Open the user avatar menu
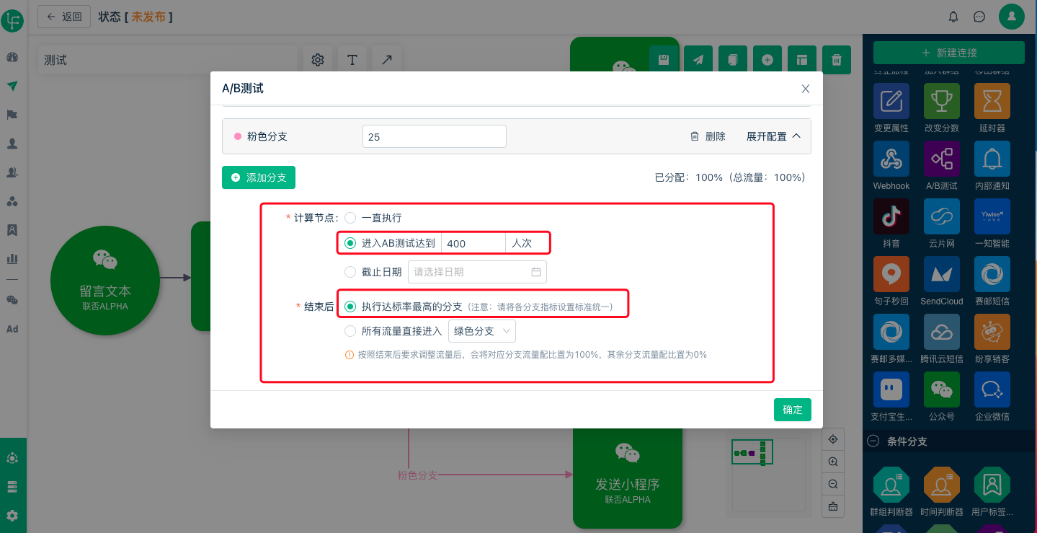 click(x=1012, y=17)
